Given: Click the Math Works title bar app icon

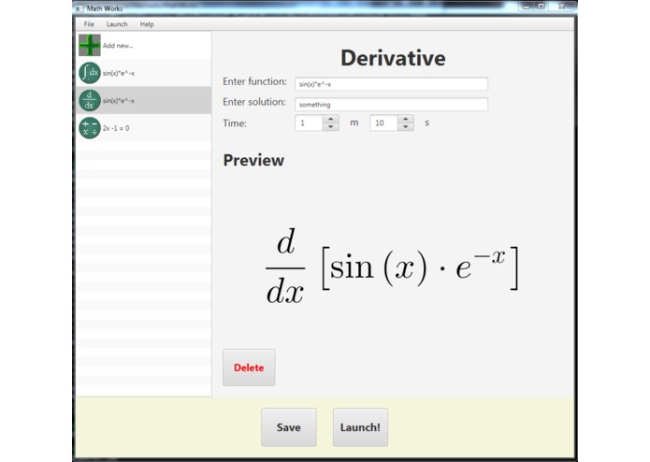Looking at the screenshot, I should (79, 8).
